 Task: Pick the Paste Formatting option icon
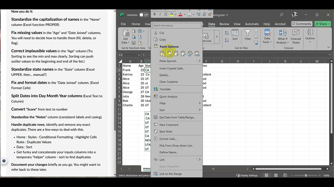click(x=190, y=54)
